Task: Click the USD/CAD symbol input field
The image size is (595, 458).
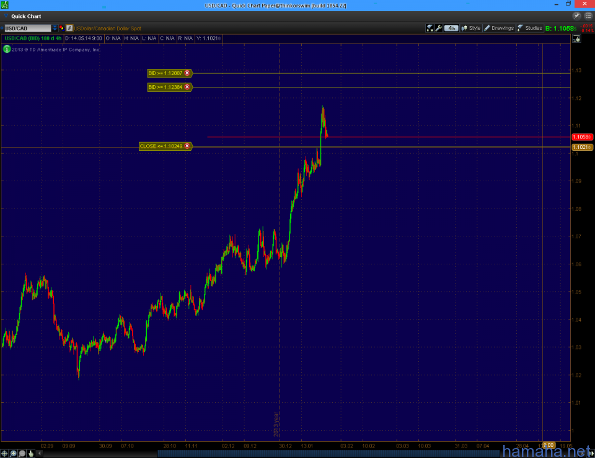Action: tap(28, 28)
